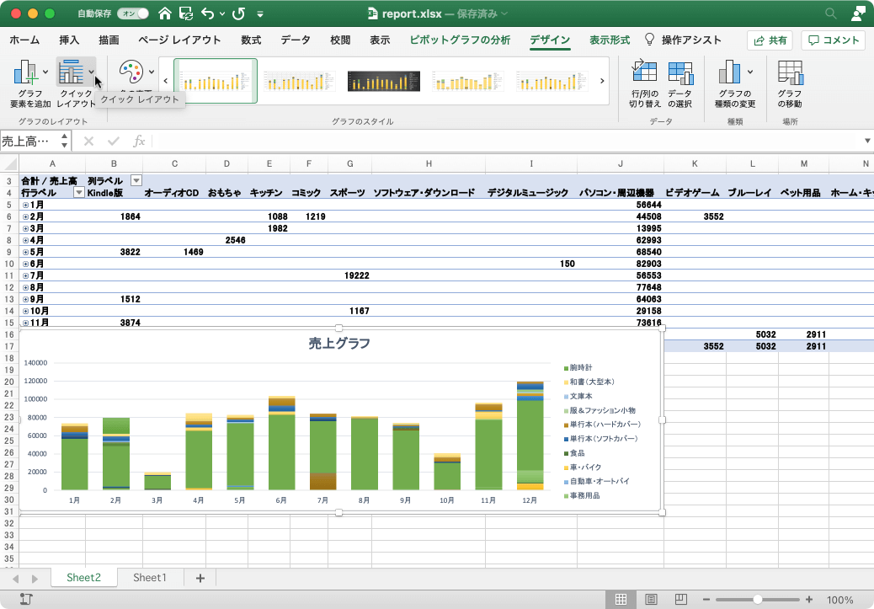Open the Add Chart Element dropdown arrow

pyautogui.click(x=45, y=72)
